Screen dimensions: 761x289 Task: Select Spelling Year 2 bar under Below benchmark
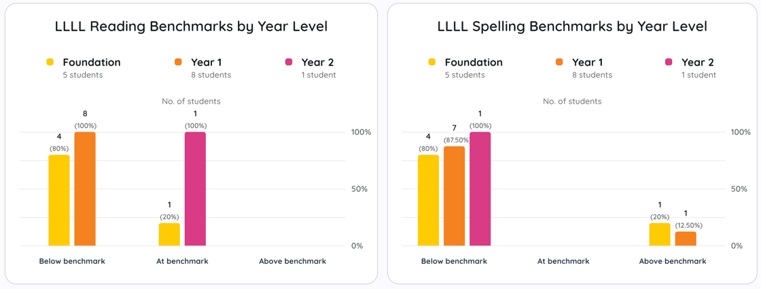click(x=480, y=189)
